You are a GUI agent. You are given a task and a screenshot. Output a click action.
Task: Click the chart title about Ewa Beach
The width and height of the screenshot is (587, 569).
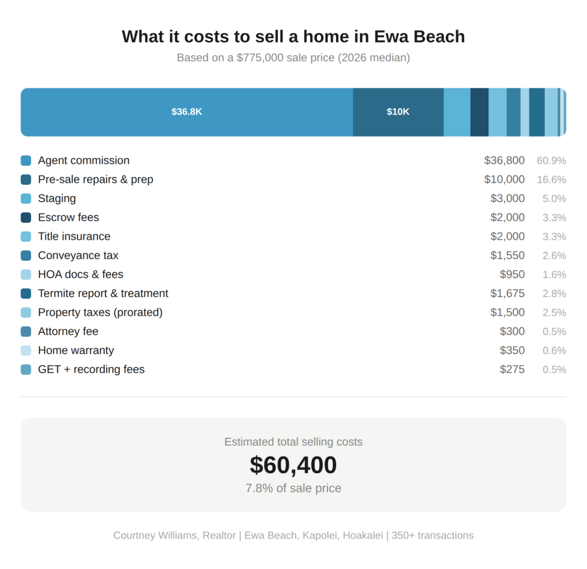[293, 36]
